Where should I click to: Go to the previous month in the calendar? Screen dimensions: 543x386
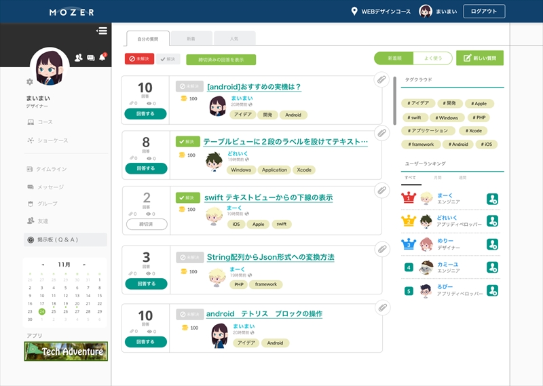click(x=43, y=265)
